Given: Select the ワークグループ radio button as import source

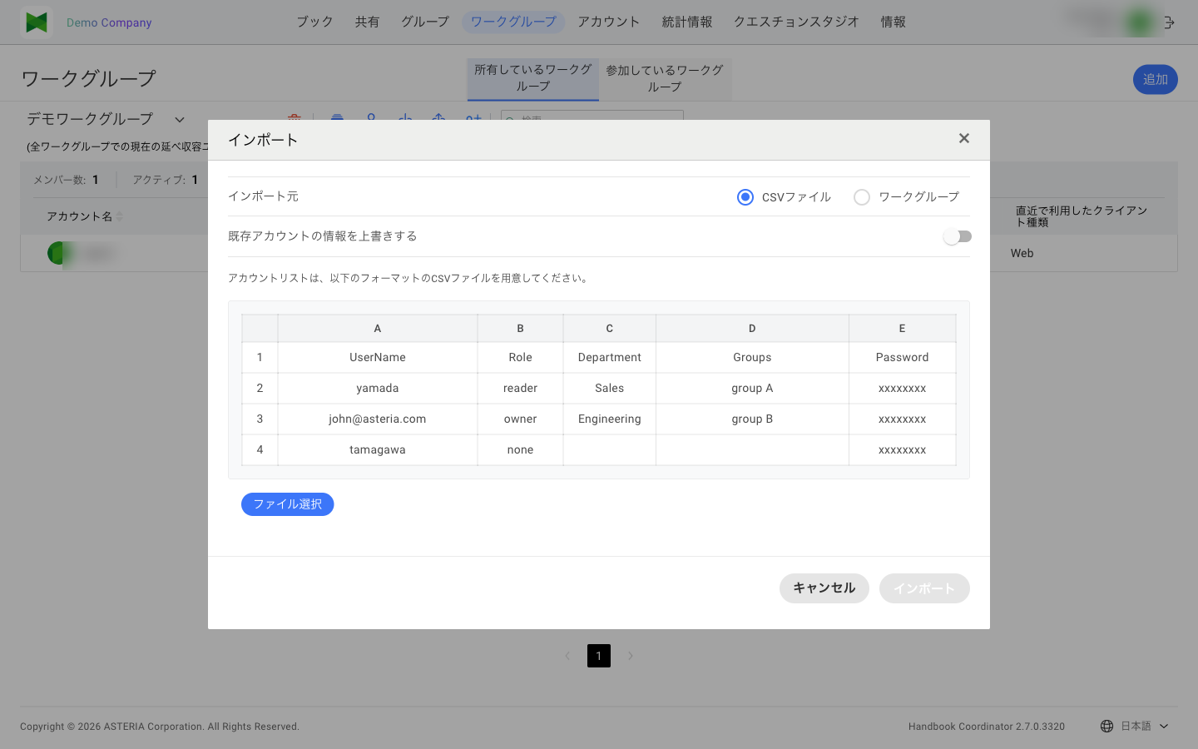Looking at the screenshot, I should (x=862, y=197).
